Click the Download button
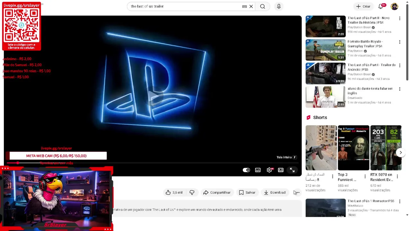 275,193
